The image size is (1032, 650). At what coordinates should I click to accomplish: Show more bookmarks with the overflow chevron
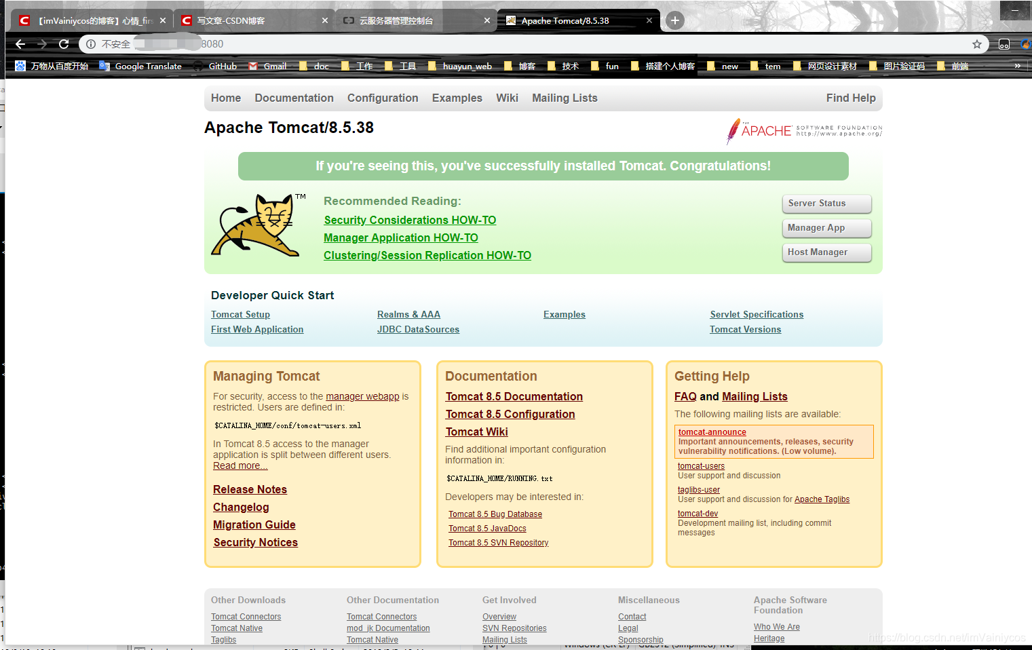(x=1017, y=66)
